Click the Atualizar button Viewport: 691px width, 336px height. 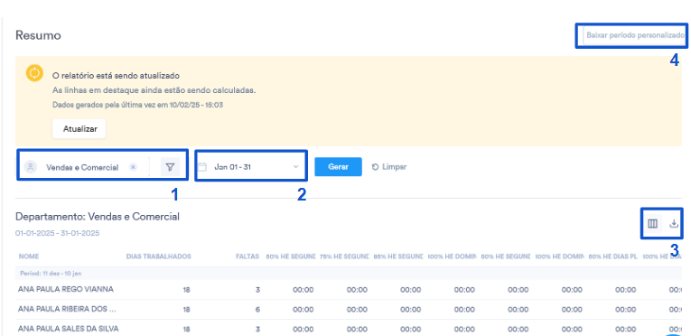coord(79,129)
